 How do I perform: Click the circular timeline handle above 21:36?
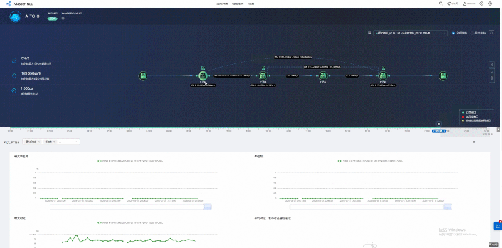coord(439,124)
